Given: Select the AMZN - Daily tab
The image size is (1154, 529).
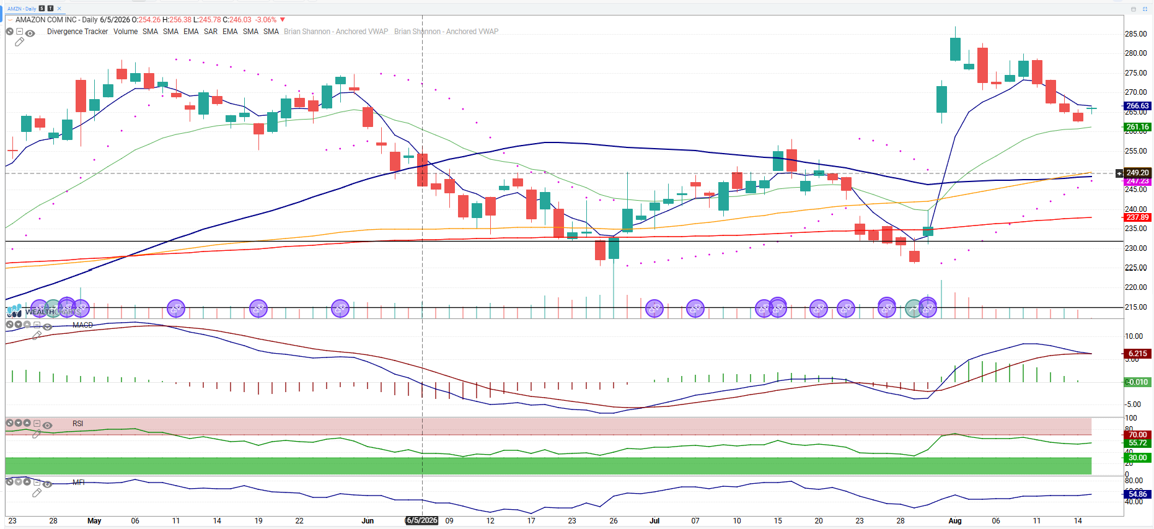Looking at the screenshot, I should (x=22, y=9).
